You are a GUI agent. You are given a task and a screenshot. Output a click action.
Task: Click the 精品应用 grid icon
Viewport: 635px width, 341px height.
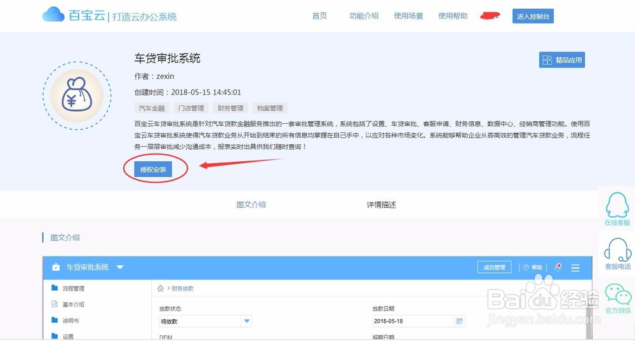[x=547, y=60]
